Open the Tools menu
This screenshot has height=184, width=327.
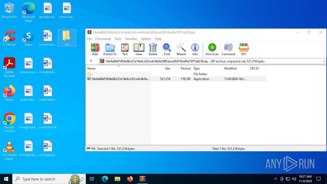coord(118,39)
